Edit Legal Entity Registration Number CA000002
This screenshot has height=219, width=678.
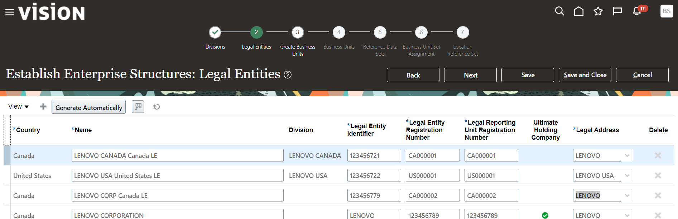[433, 195]
